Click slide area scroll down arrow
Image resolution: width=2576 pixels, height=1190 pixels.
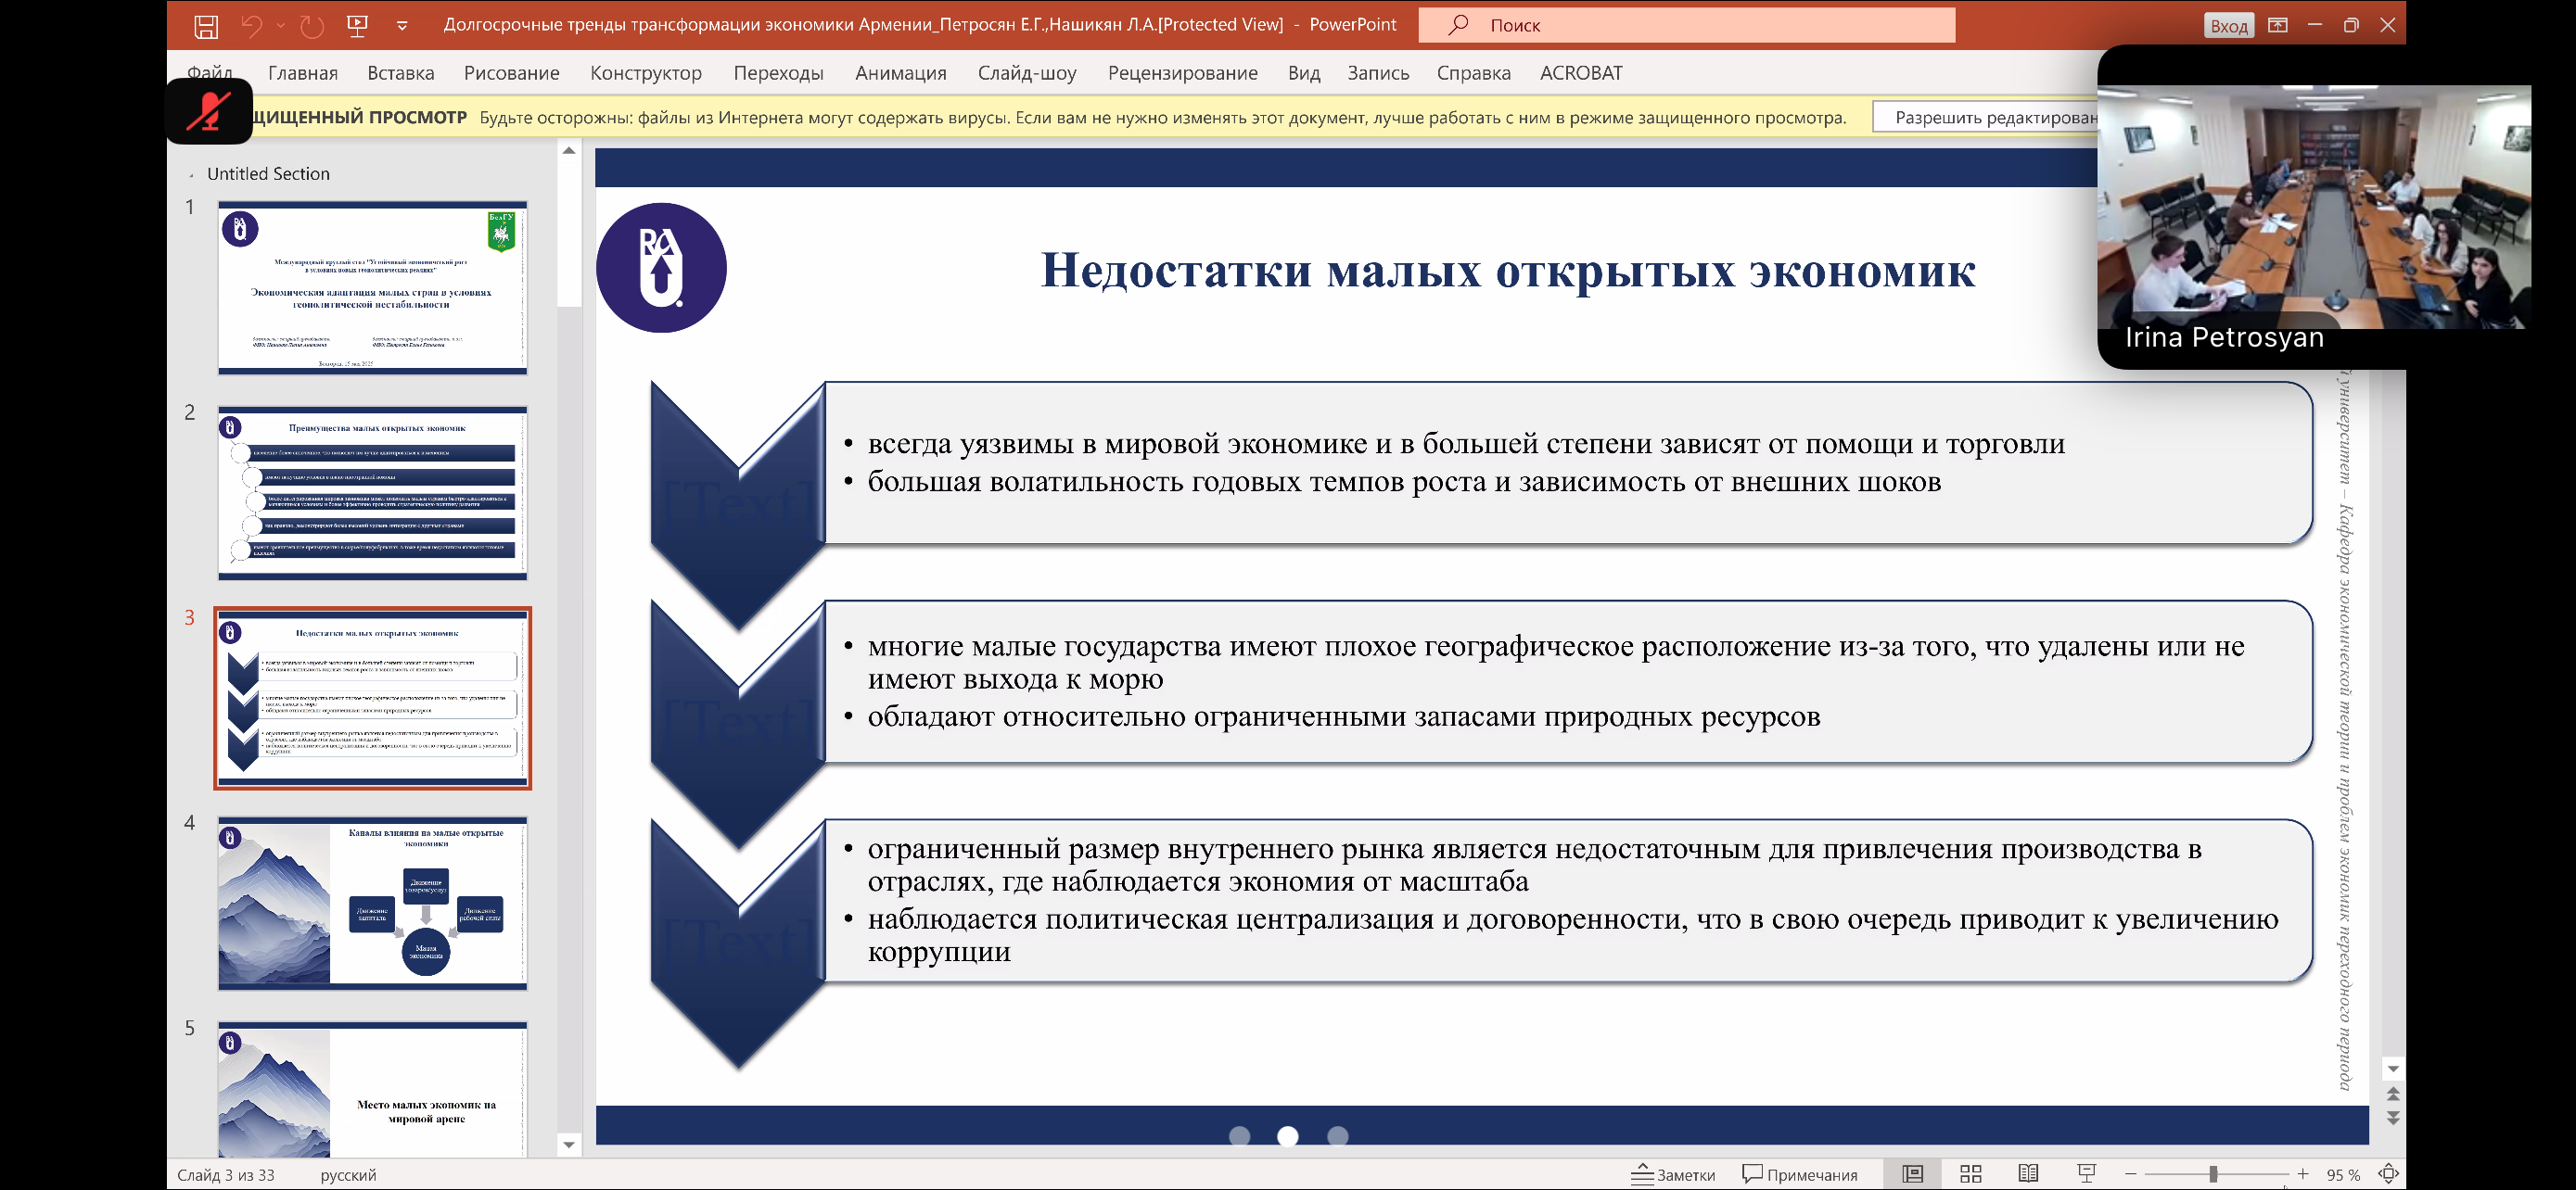click(x=2393, y=1070)
